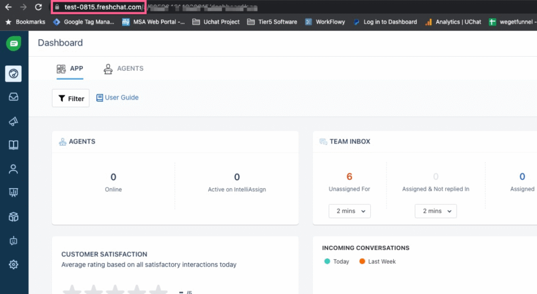Click the Filter button
Viewport: 537px width, 294px height.
71,99
